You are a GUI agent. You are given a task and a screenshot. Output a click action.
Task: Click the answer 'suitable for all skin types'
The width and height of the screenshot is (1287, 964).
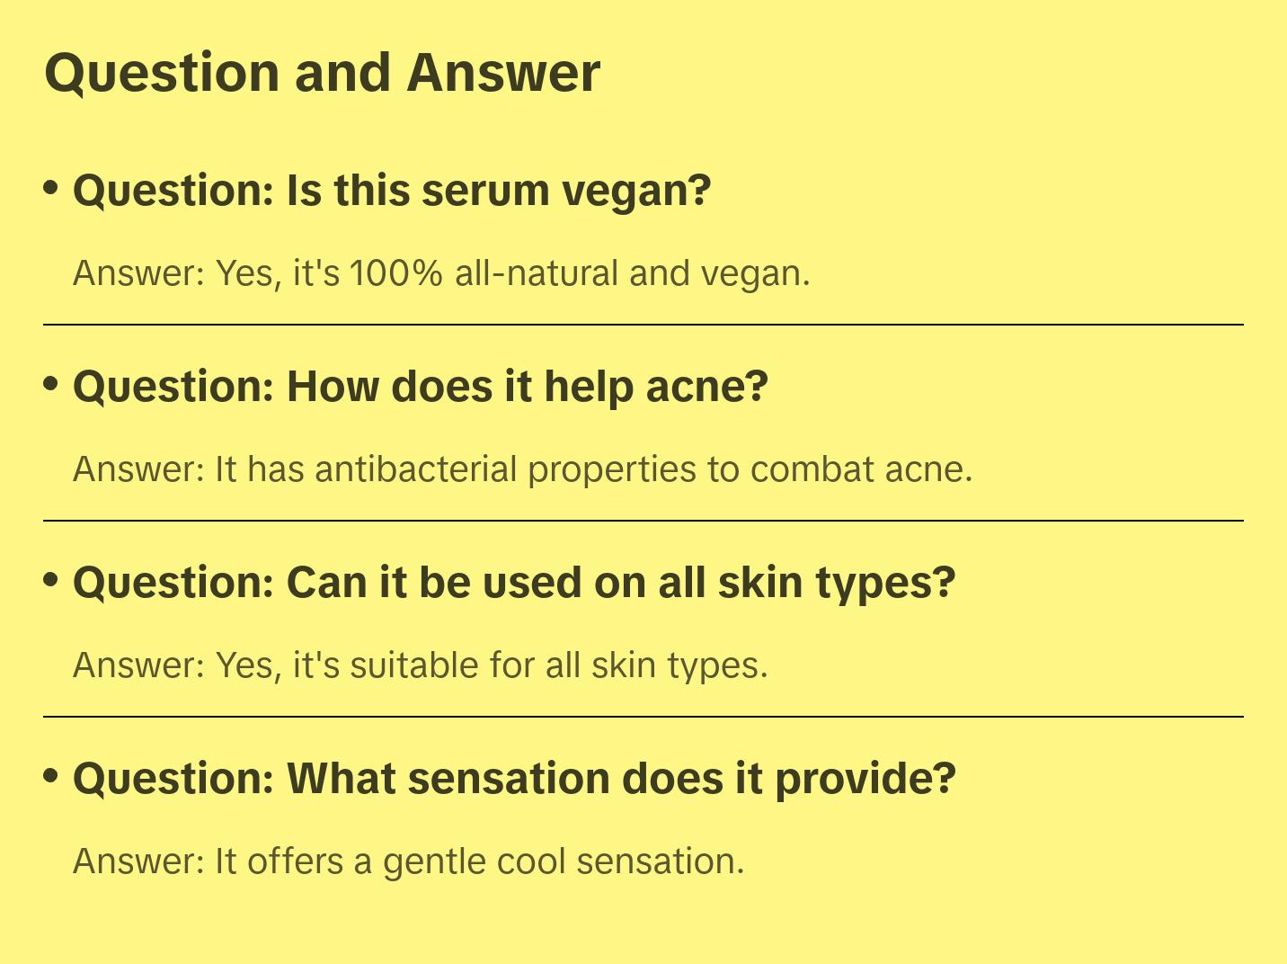tap(421, 665)
